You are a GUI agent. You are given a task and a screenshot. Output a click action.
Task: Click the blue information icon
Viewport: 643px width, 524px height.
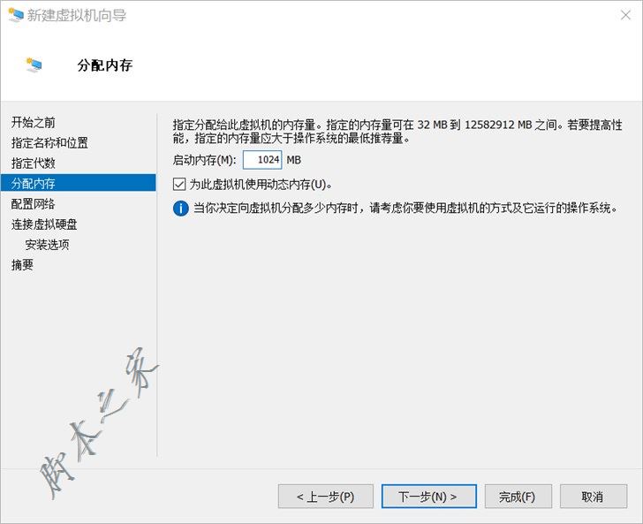(x=180, y=209)
